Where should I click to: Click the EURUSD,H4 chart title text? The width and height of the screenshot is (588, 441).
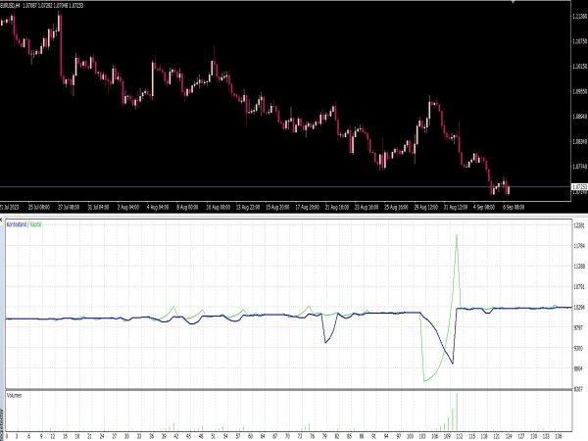11,6
